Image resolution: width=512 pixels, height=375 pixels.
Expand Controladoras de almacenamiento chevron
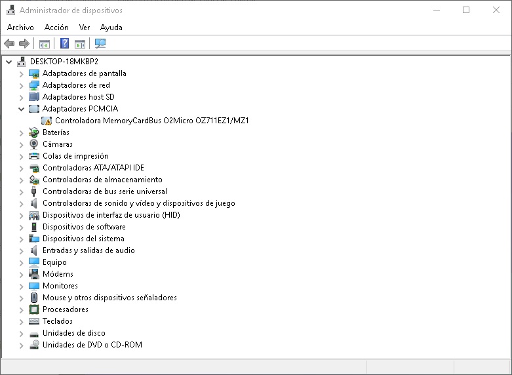click(21, 180)
